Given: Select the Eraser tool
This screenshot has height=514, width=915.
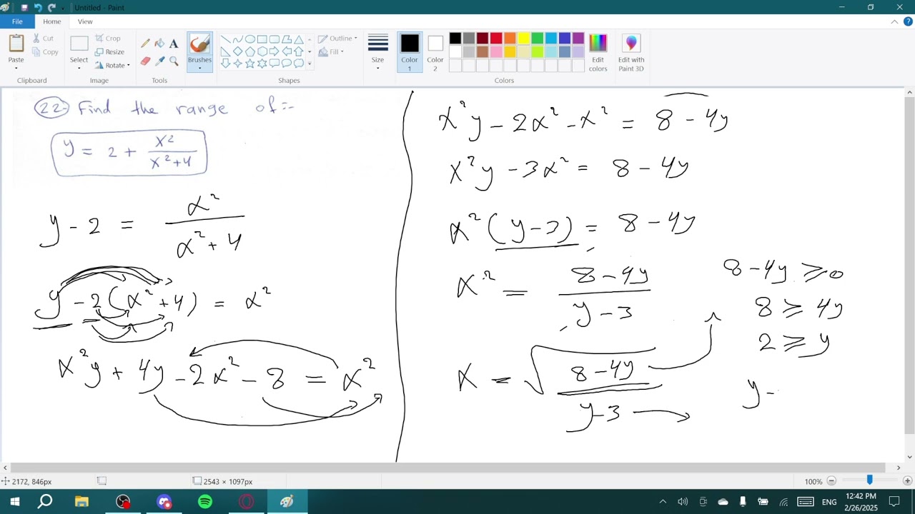Looking at the screenshot, I should 146,61.
